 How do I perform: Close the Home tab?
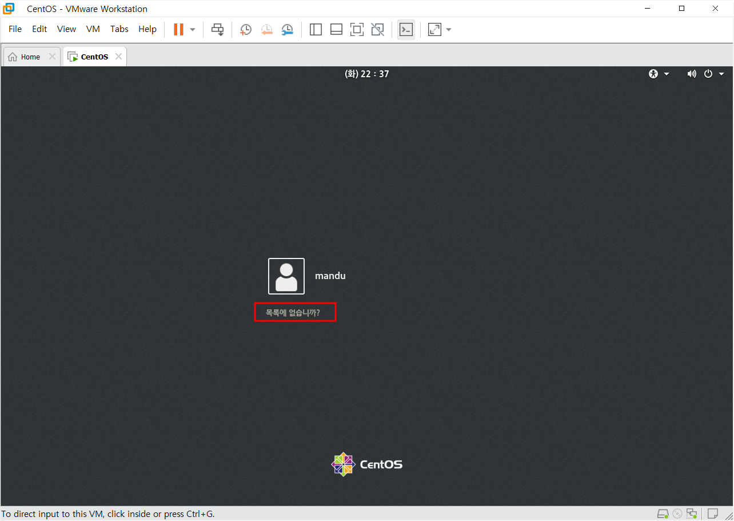tap(52, 57)
